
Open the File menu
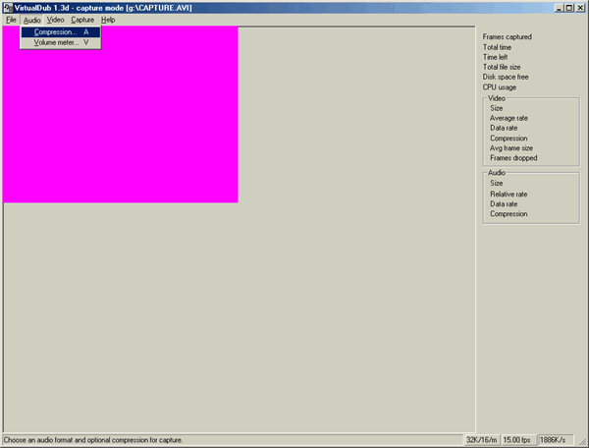(11, 20)
